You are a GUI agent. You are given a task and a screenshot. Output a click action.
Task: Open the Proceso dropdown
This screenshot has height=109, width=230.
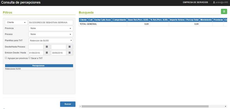51,34
